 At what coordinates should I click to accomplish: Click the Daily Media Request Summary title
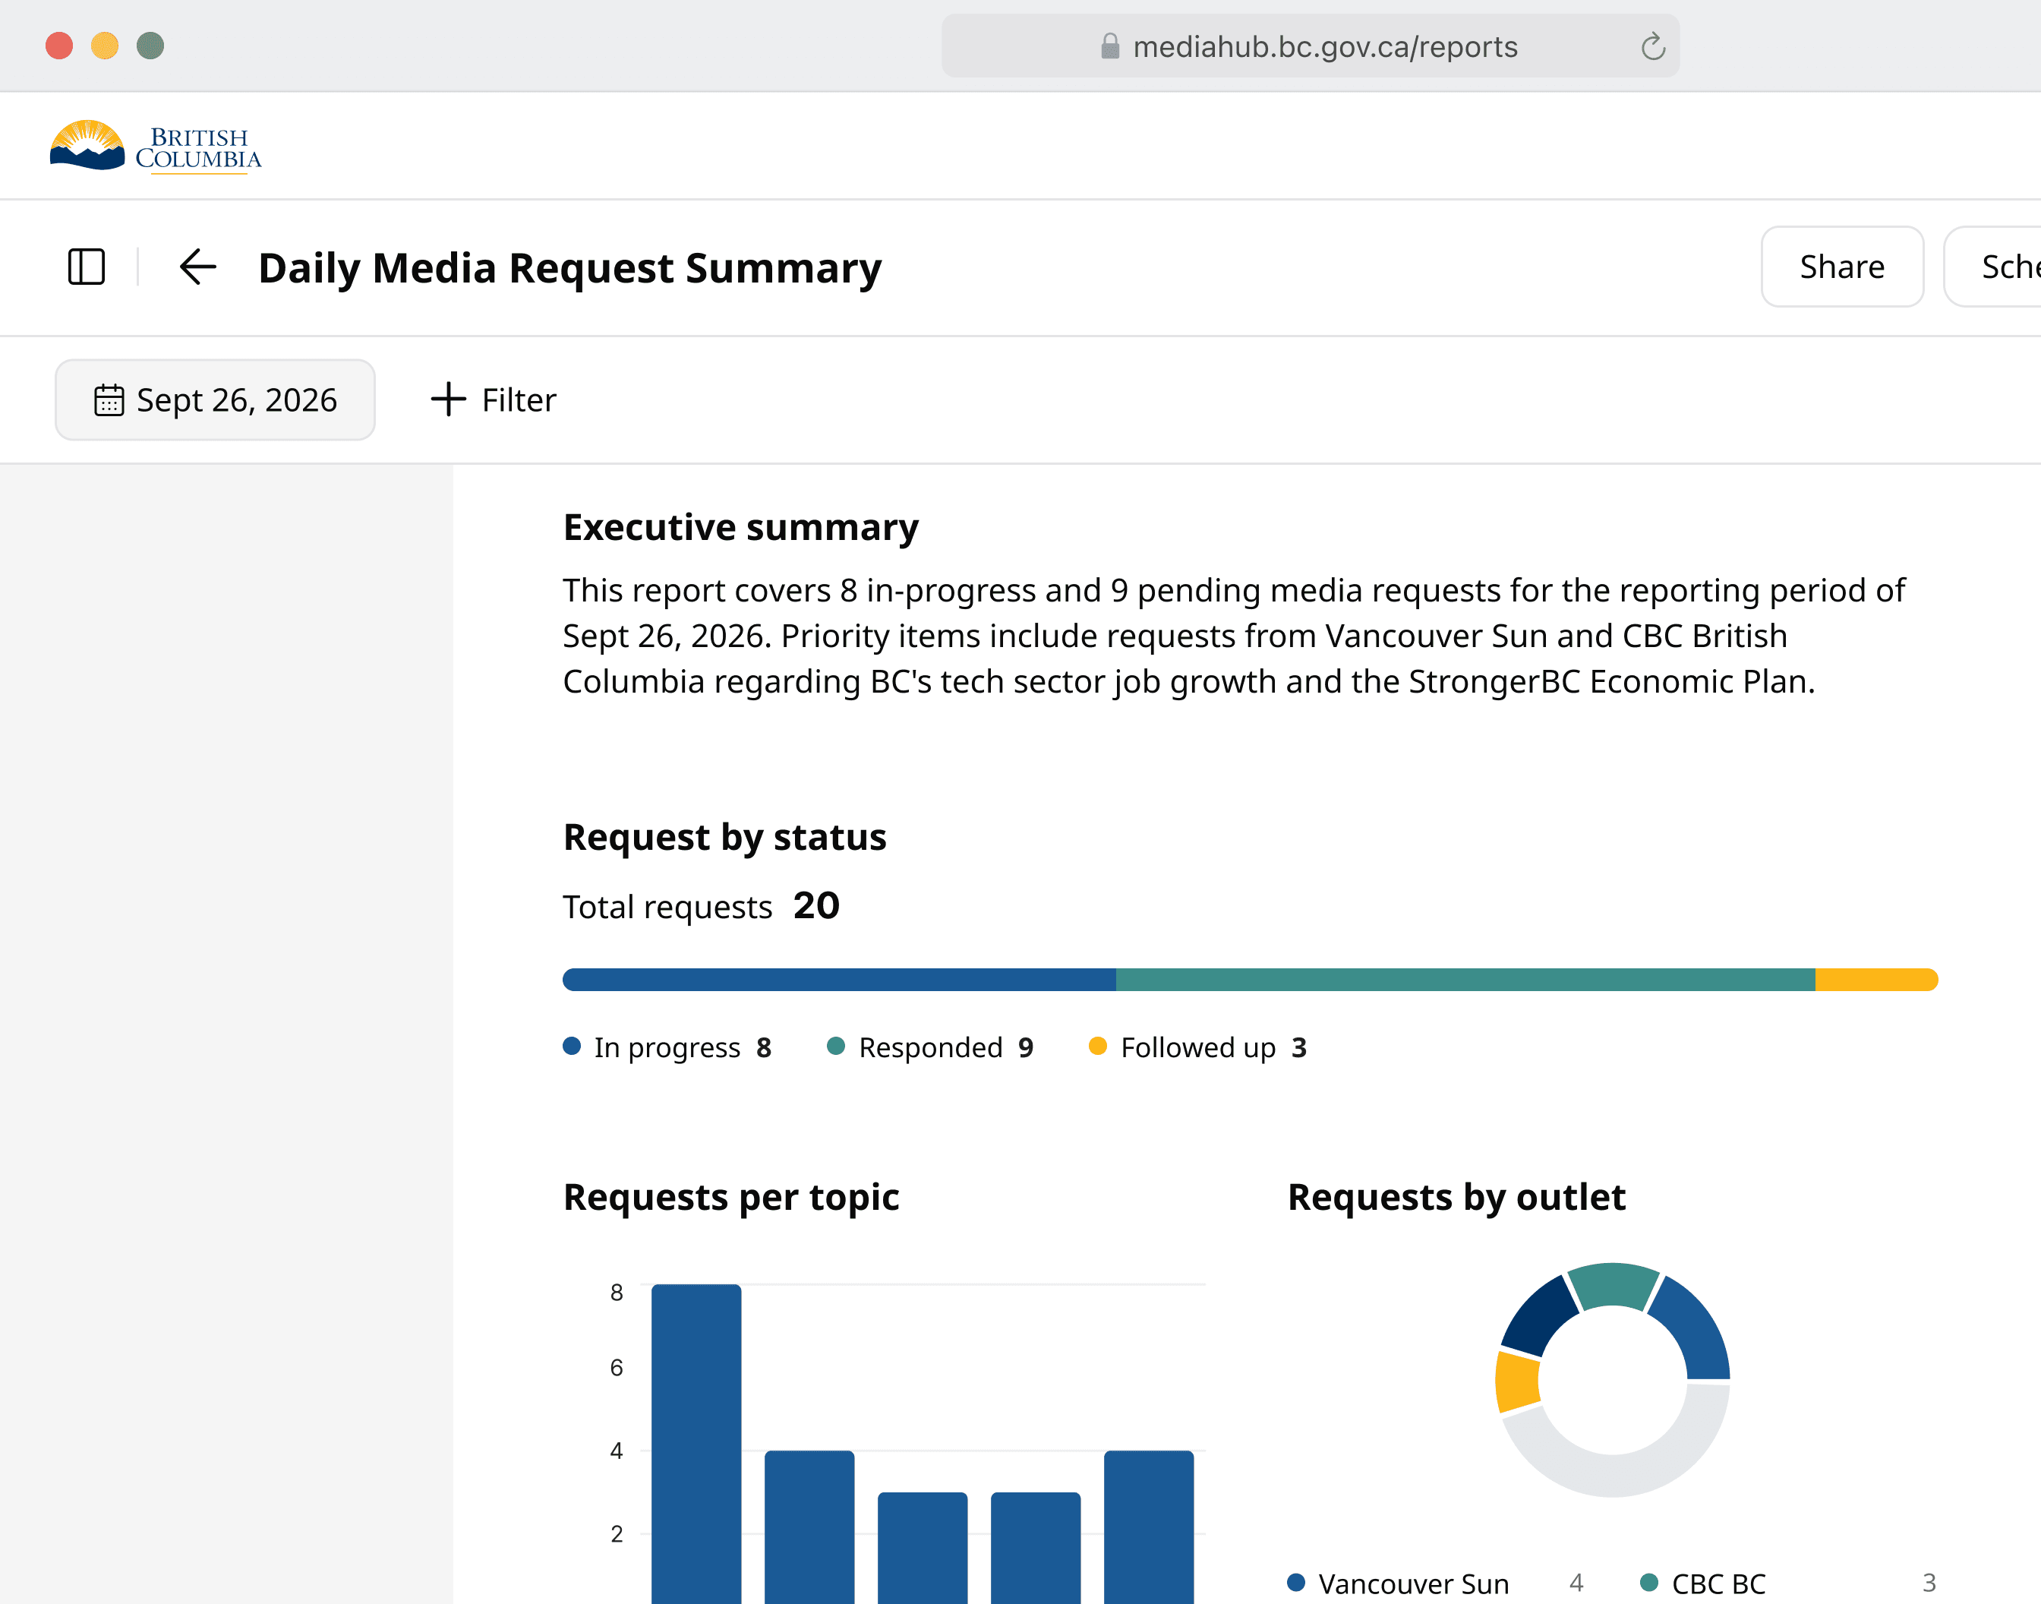click(570, 269)
